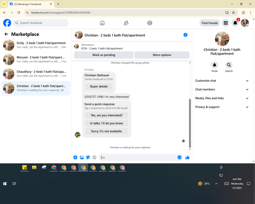Screen dimensions: 255x204
Task: Open the menu grid icon
Action: (x=225, y=23)
